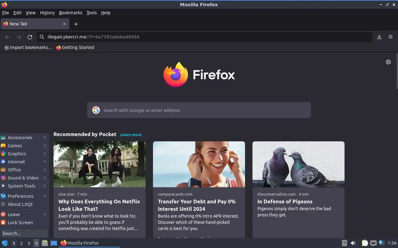Click the Mozilla Firefox taskbar button
This screenshot has height=248, width=398.
(x=89, y=243)
